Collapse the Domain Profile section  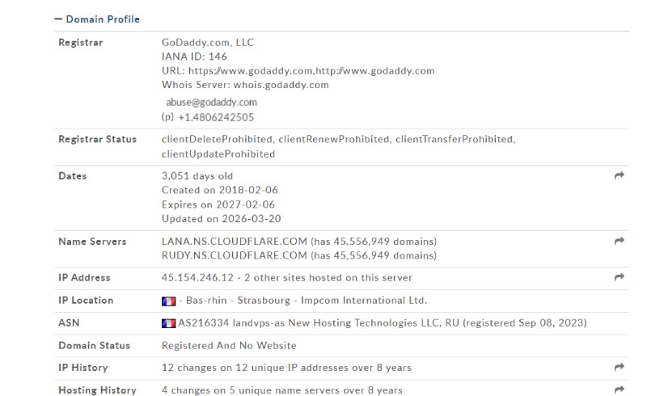pyautogui.click(x=58, y=19)
